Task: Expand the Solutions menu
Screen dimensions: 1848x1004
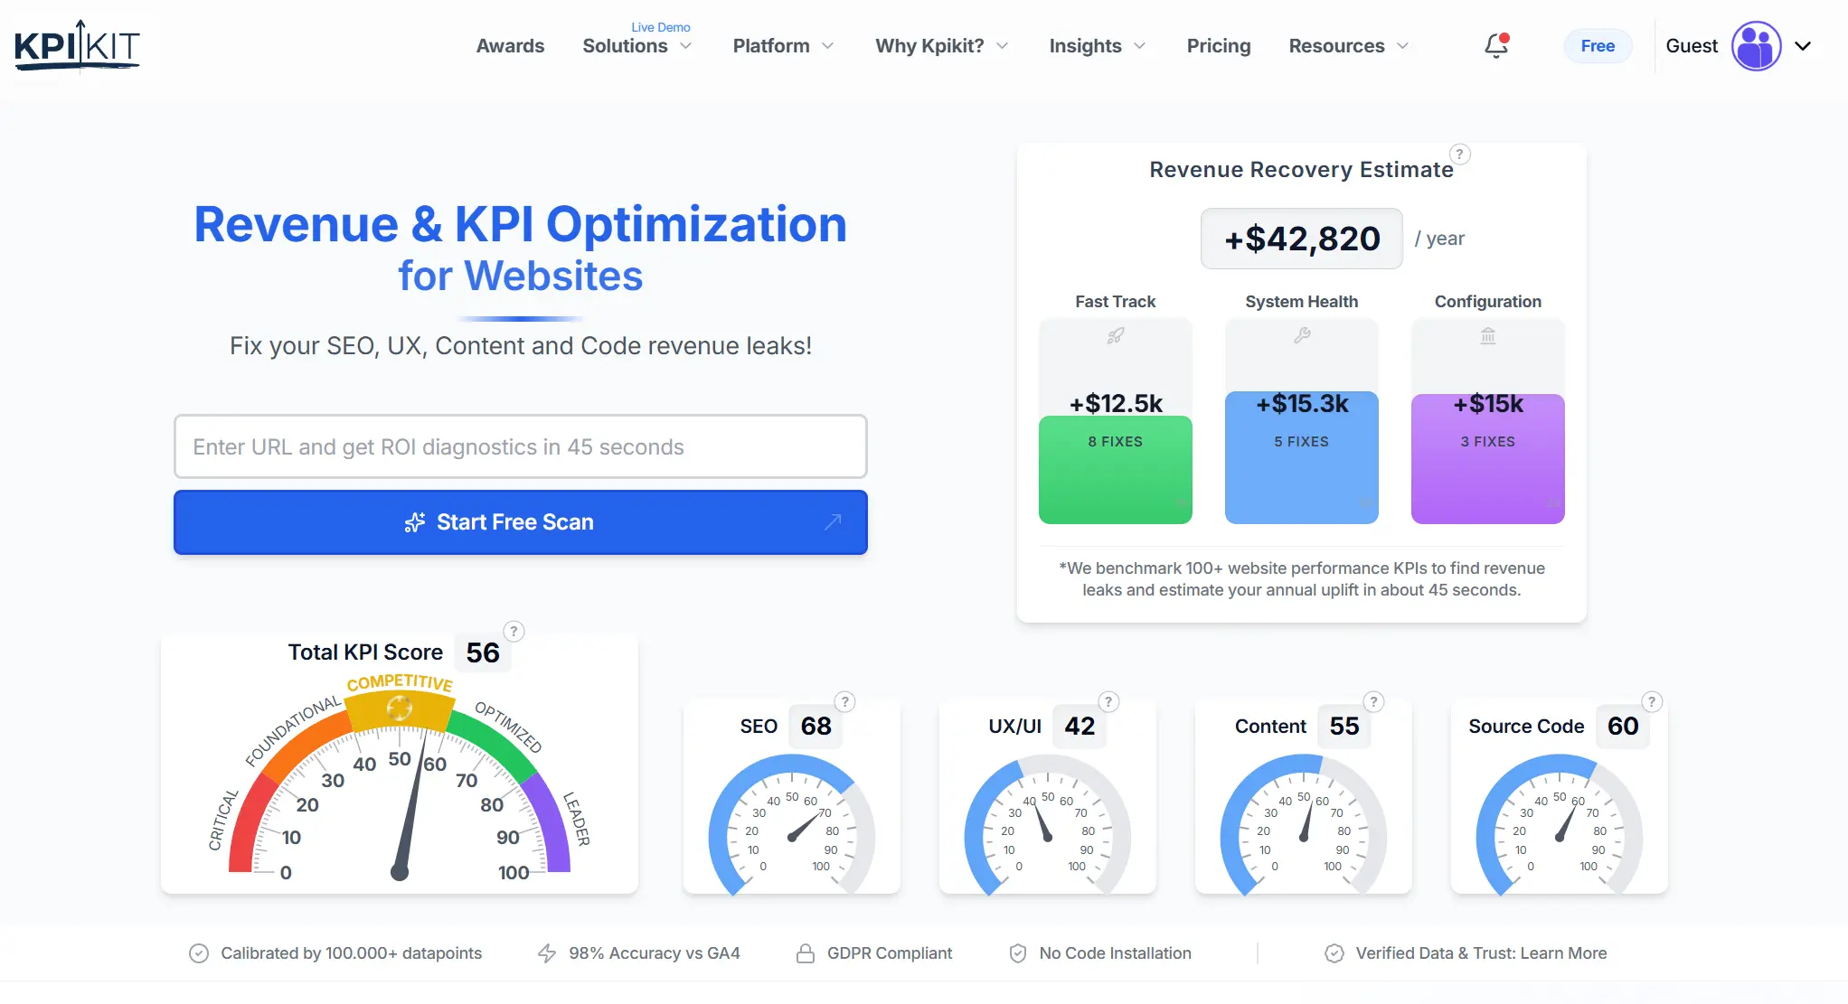Action: [636, 46]
